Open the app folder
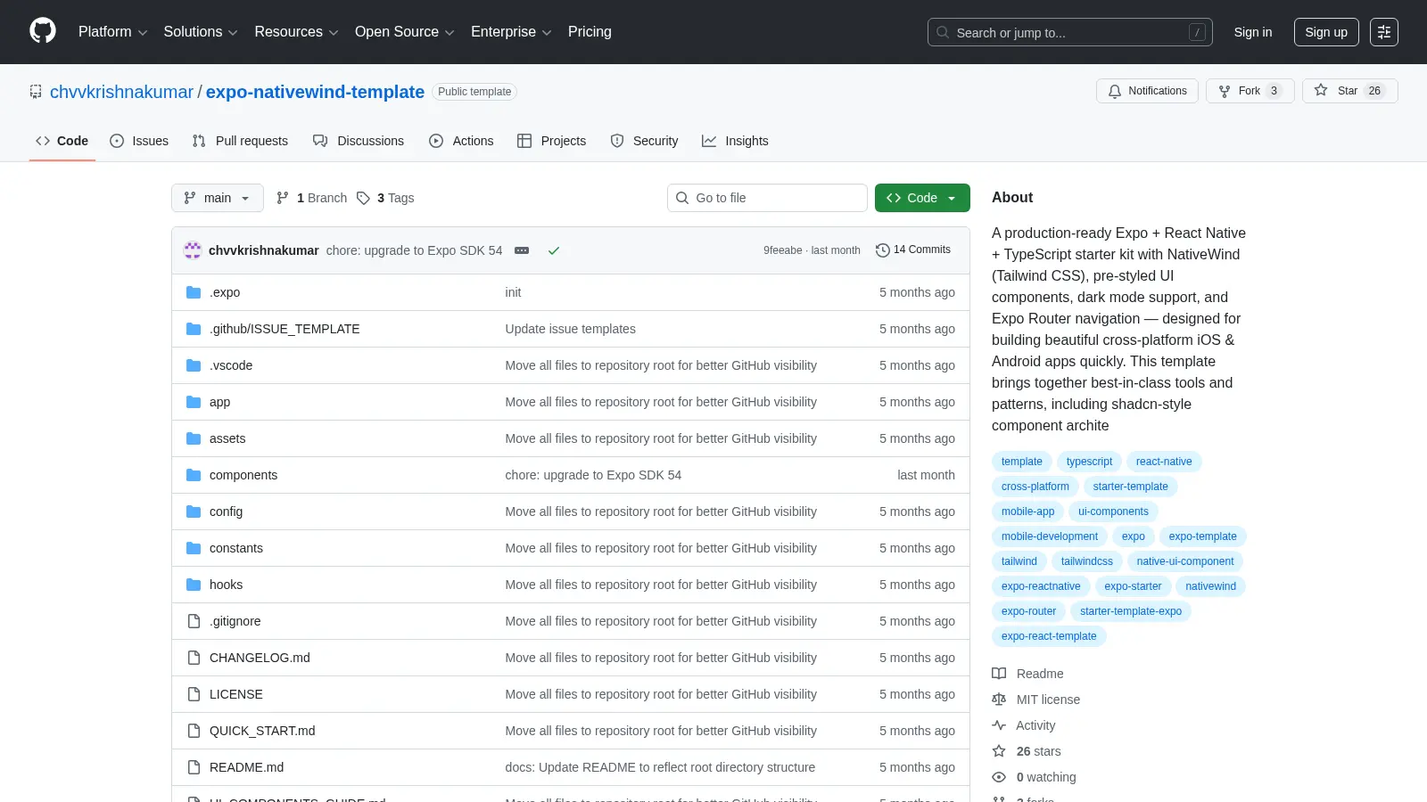The image size is (1427, 802). [x=219, y=402]
